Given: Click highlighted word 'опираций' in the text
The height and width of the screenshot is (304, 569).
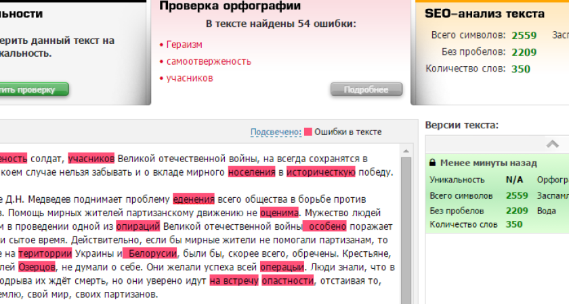Looking at the screenshot, I should 138,226.
